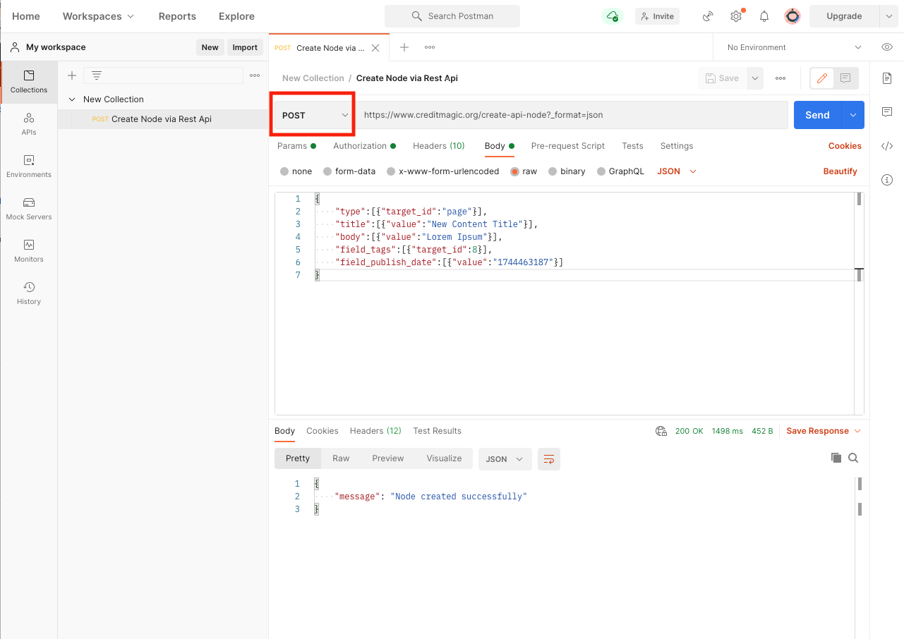This screenshot has height=639, width=904.
Task: Open the code snippet panel
Action: pyautogui.click(x=887, y=146)
